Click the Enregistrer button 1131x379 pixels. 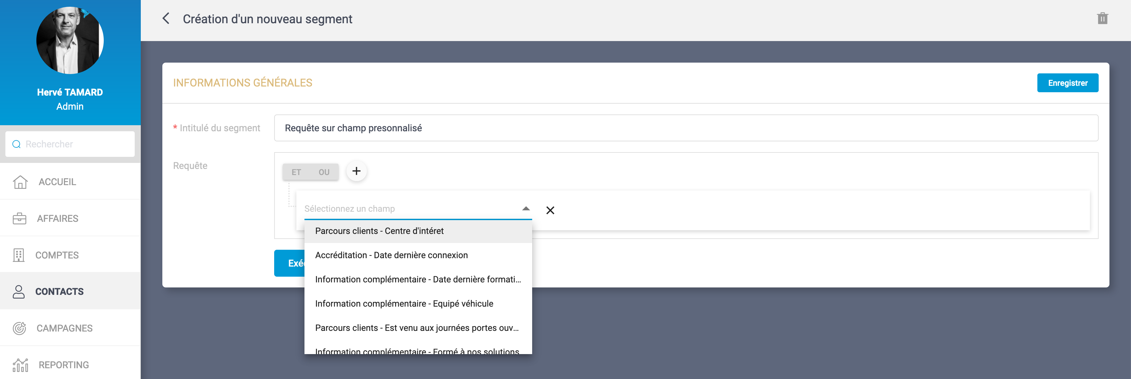pyautogui.click(x=1067, y=83)
